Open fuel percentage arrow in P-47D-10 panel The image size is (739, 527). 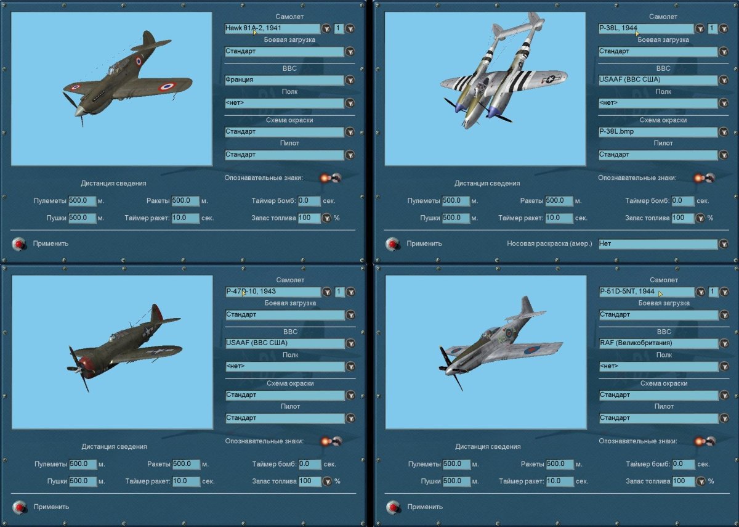tap(327, 481)
